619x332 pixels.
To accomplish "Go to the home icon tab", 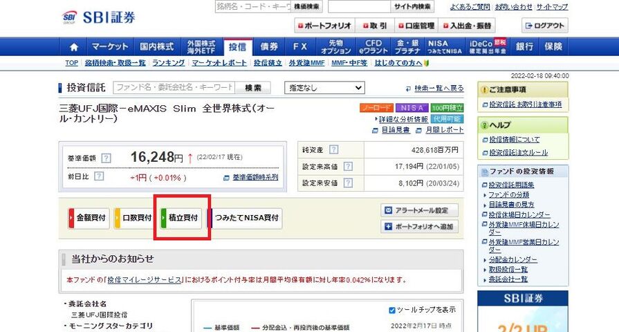I will coord(73,46).
